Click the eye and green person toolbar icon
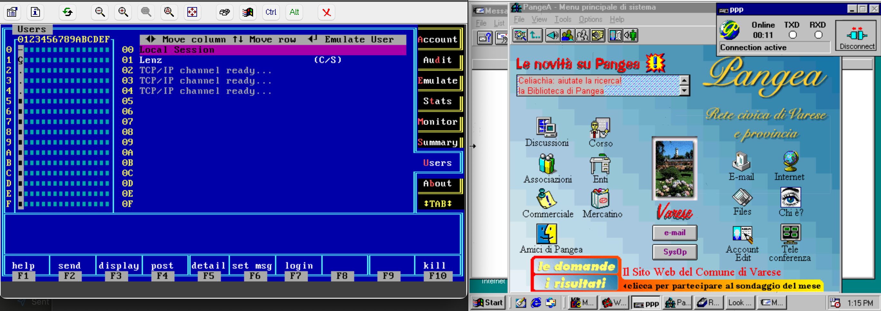 630,36
